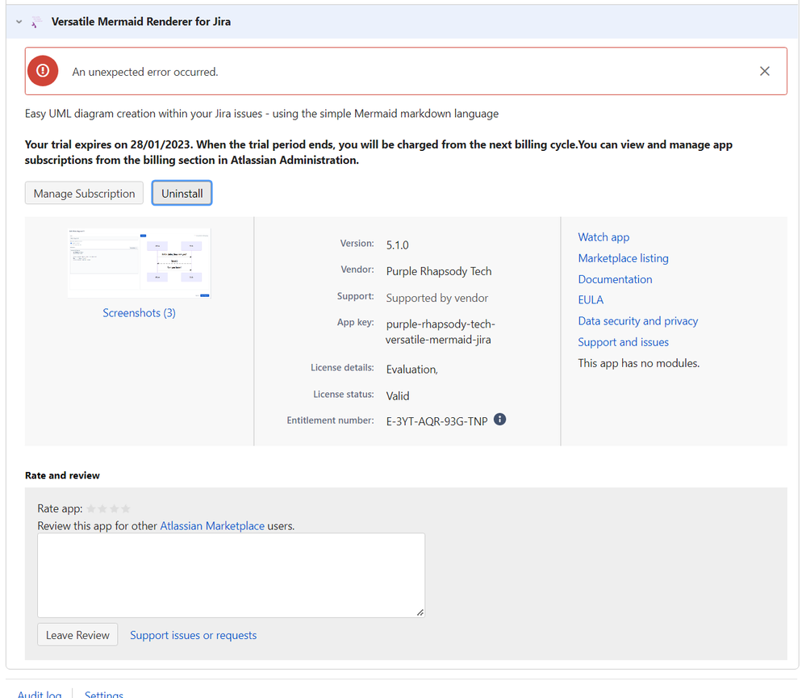Viewport: 806px width, 698px height.
Task: Select the entitlement number E-3YT-AQR-93G-TNP
Action: point(437,421)
